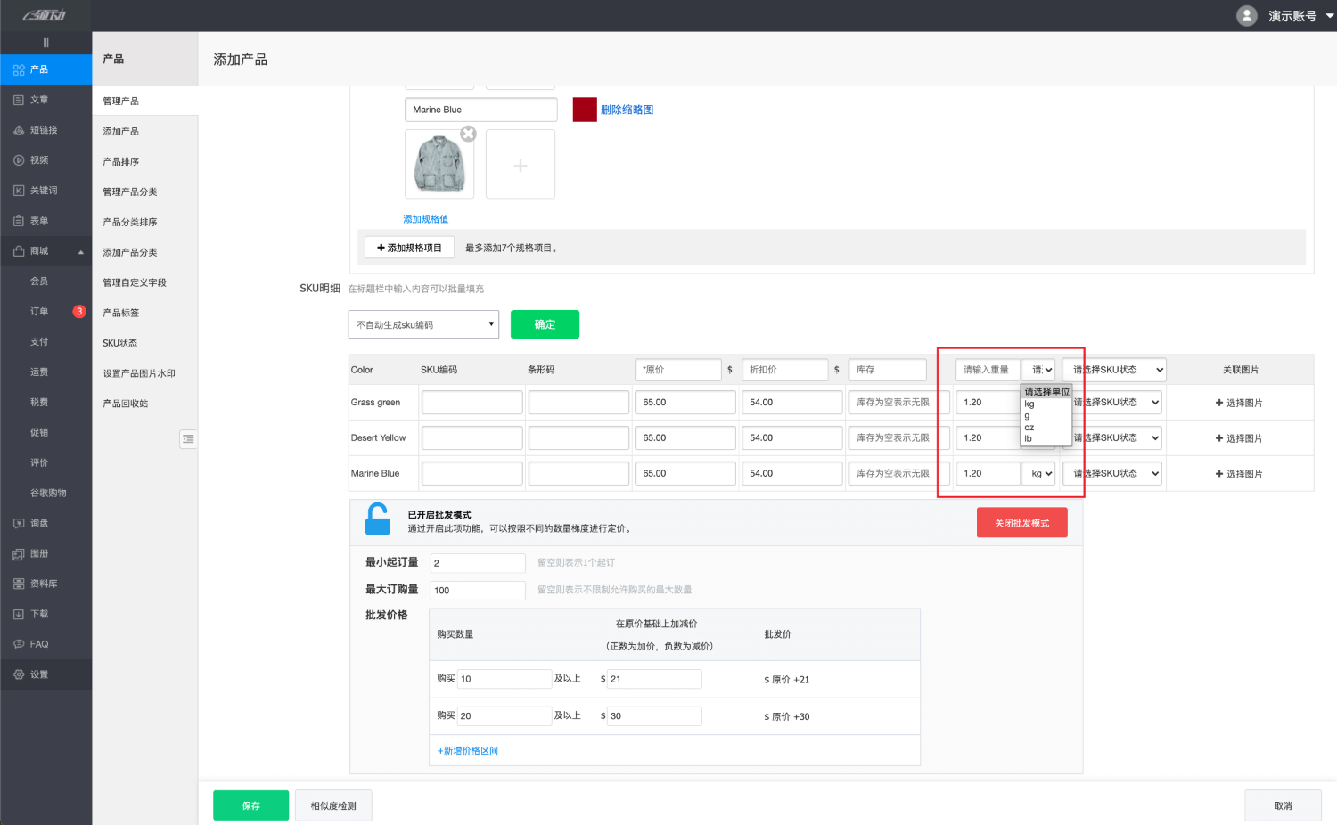Open Manage Product Categories menu item
Screen dimensions: 1337x825
coord(130,192)
